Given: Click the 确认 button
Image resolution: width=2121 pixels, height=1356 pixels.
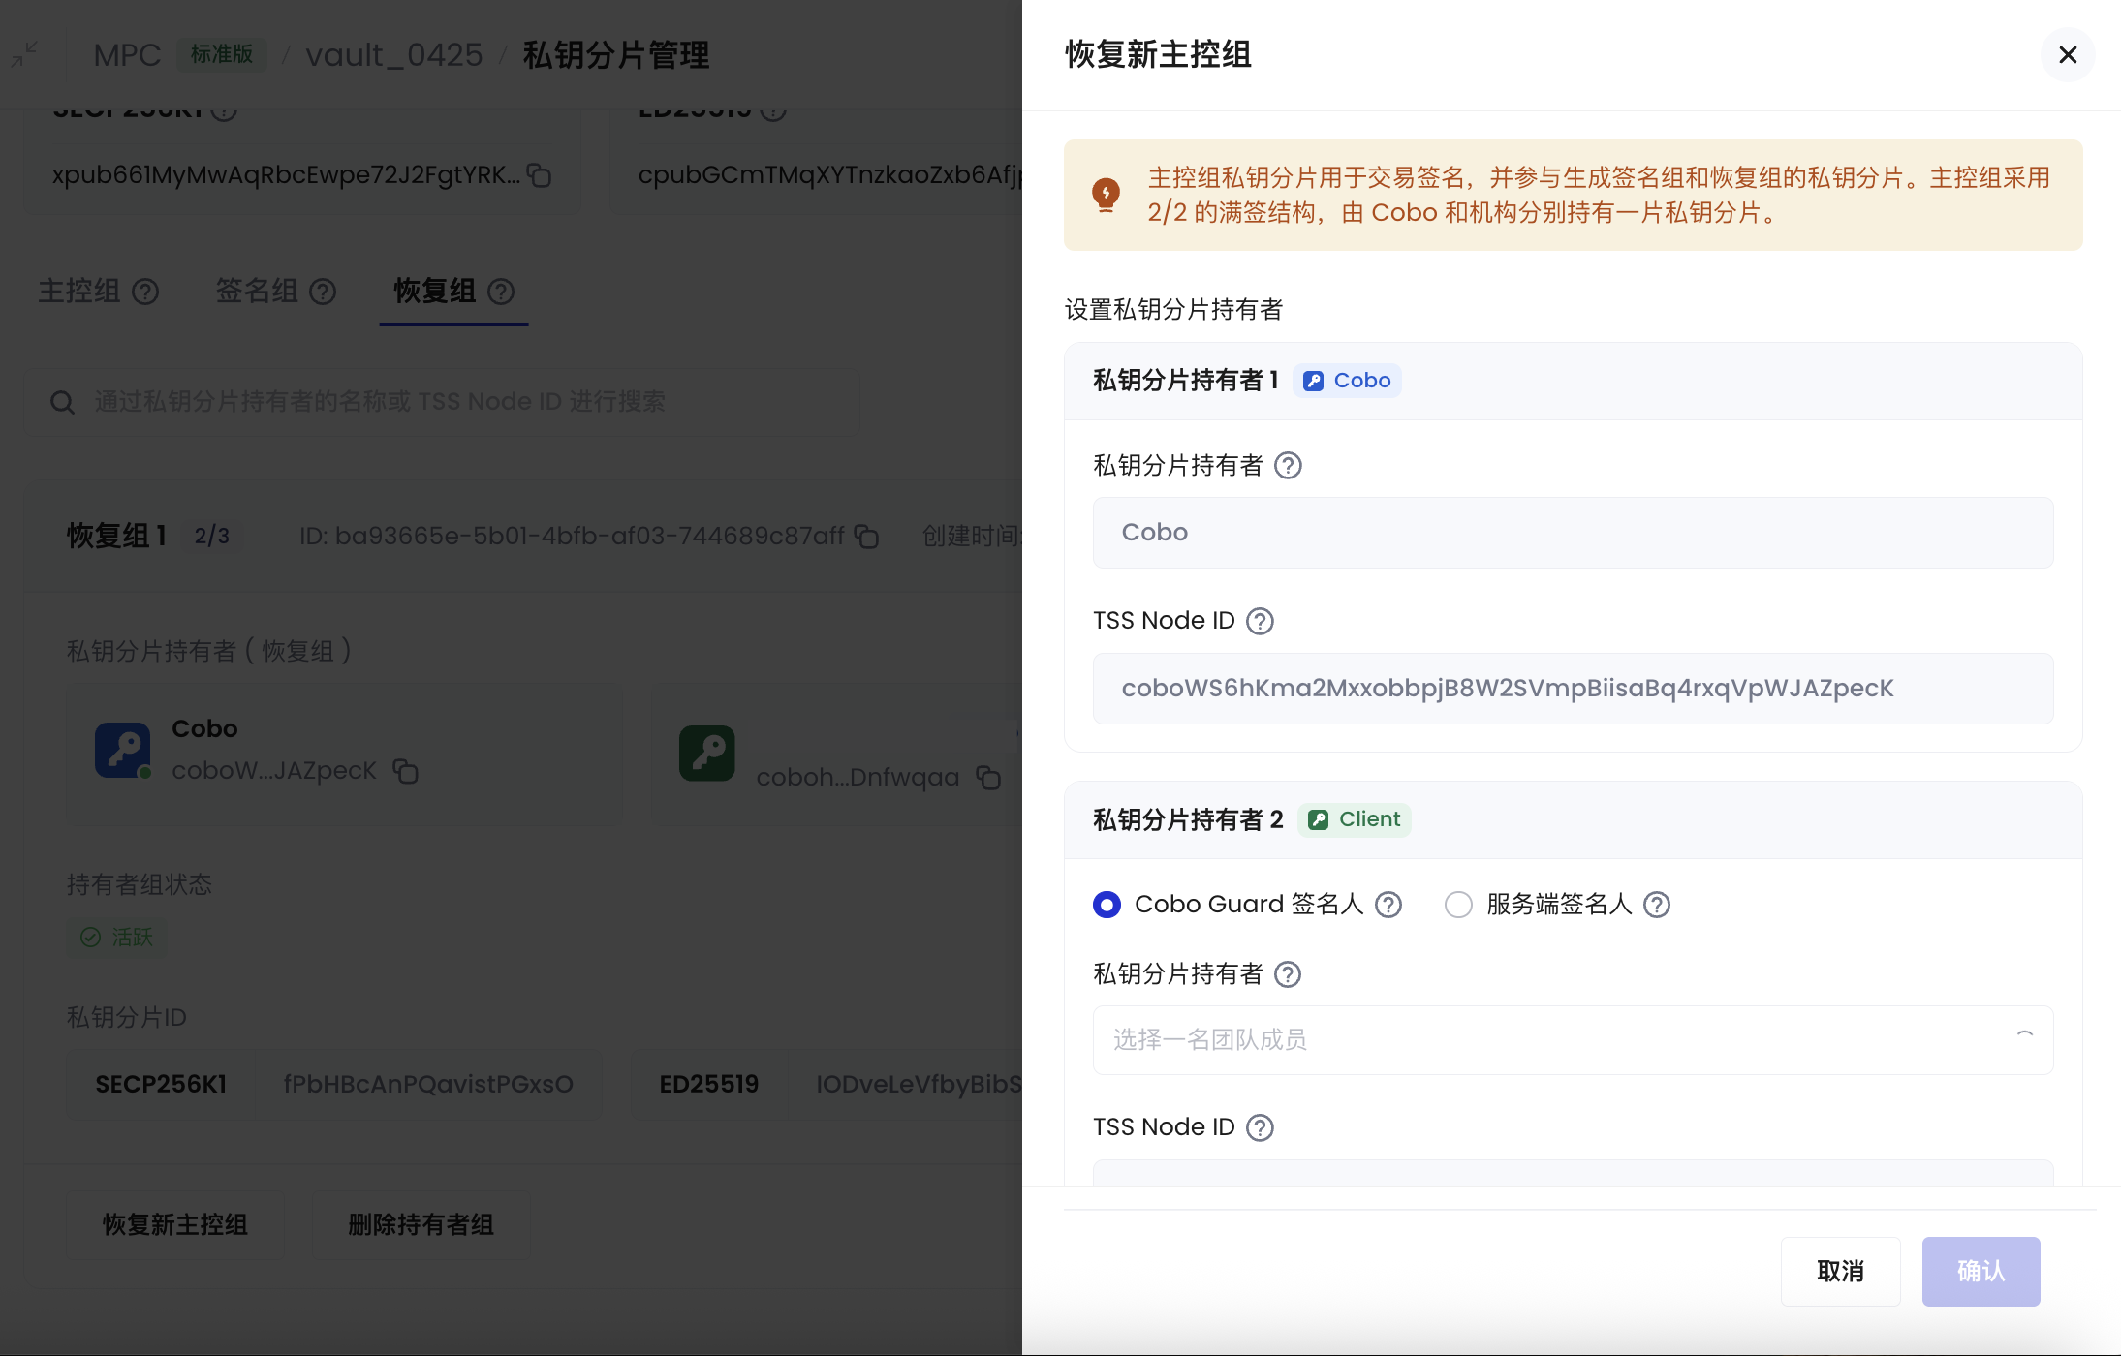Looking at the screenshot, I should pyautogui.click(x=1981, y=1271).
